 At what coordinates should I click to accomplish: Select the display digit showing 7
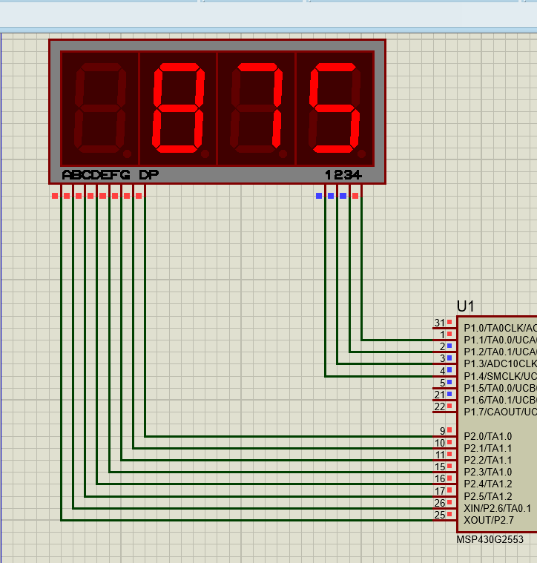pyautogui.click(x=257, y=108)
